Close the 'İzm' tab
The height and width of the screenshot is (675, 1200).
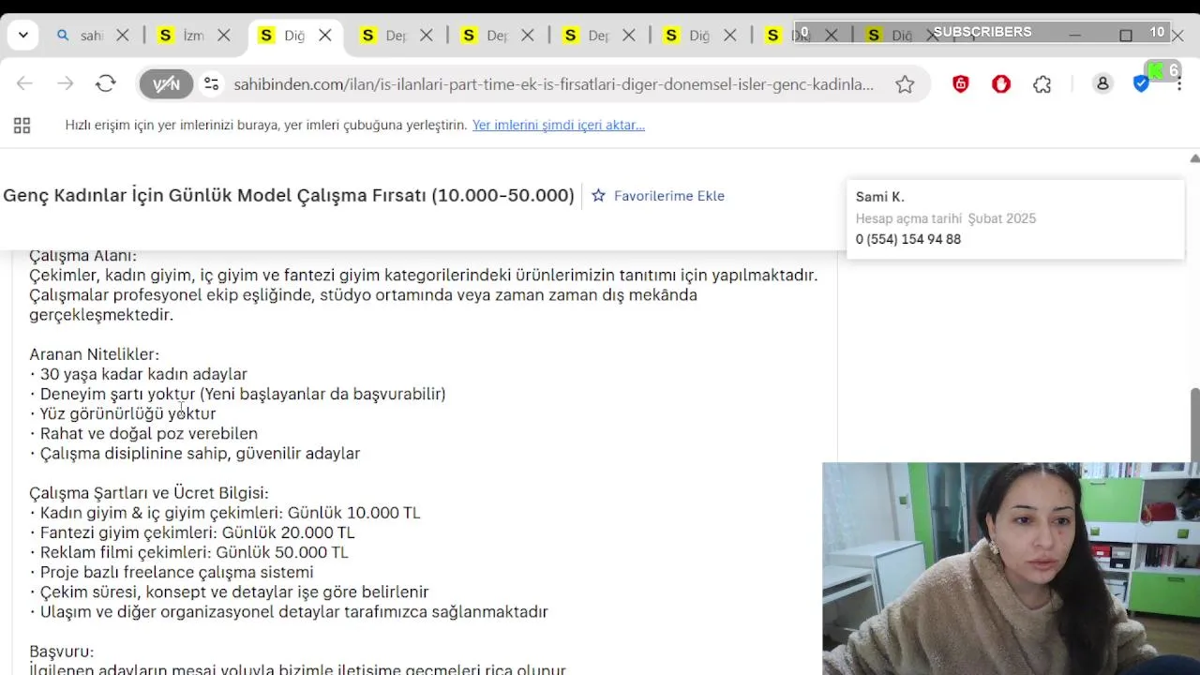[x=224, y=36]
